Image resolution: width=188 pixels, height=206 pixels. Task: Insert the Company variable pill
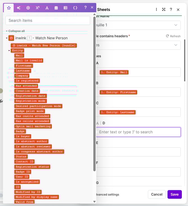(22, 76)
